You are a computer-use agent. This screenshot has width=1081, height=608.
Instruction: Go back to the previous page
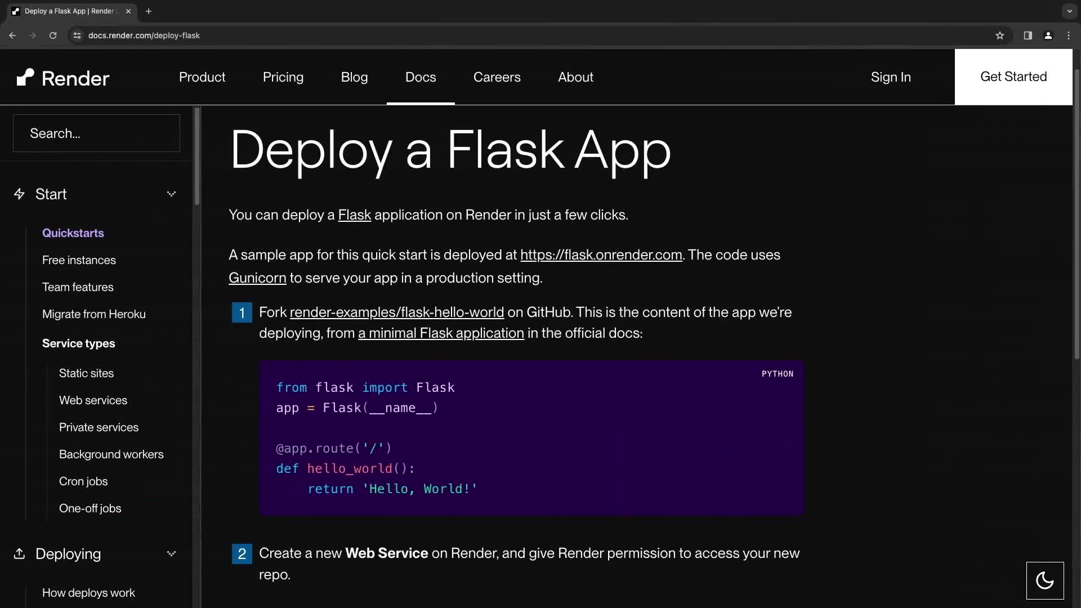point(12,35)
